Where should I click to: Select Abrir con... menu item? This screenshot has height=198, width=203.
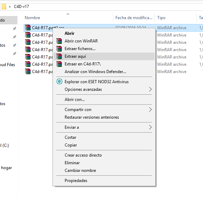pyautogui.click(x=104, y=100)
